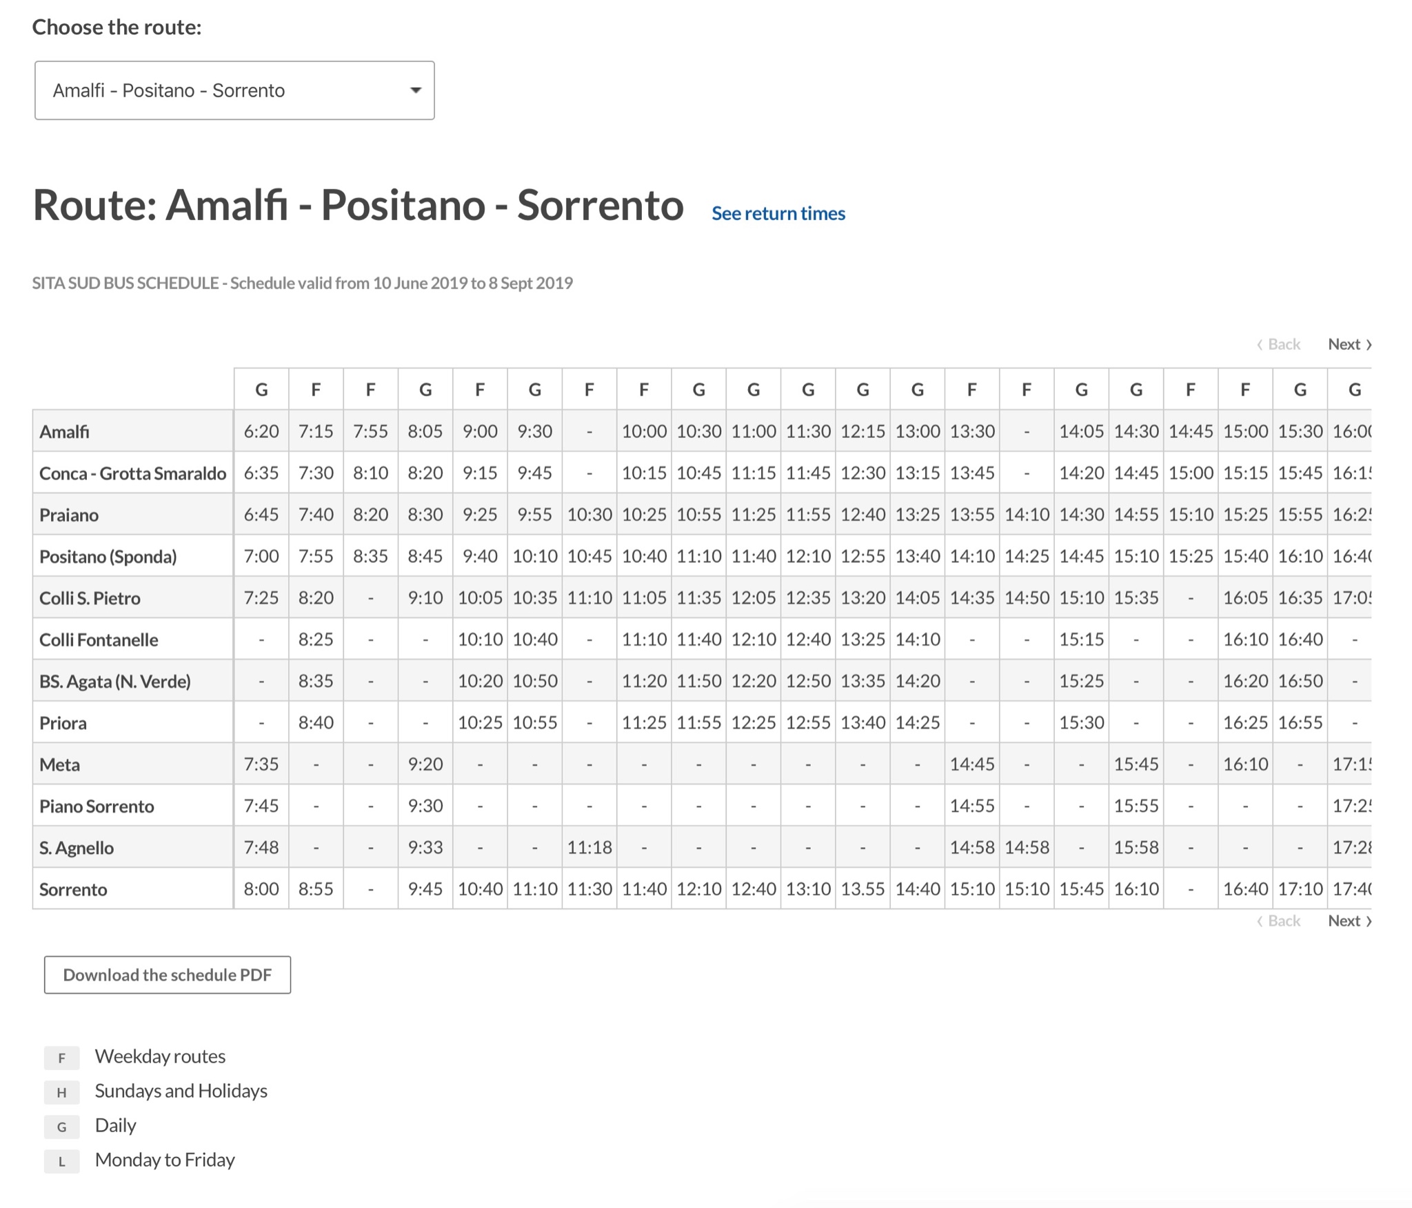Click the 7:48 S. Agnello cell
The width and height of the screenshot is (1412, 1208).
coord(261,847)
